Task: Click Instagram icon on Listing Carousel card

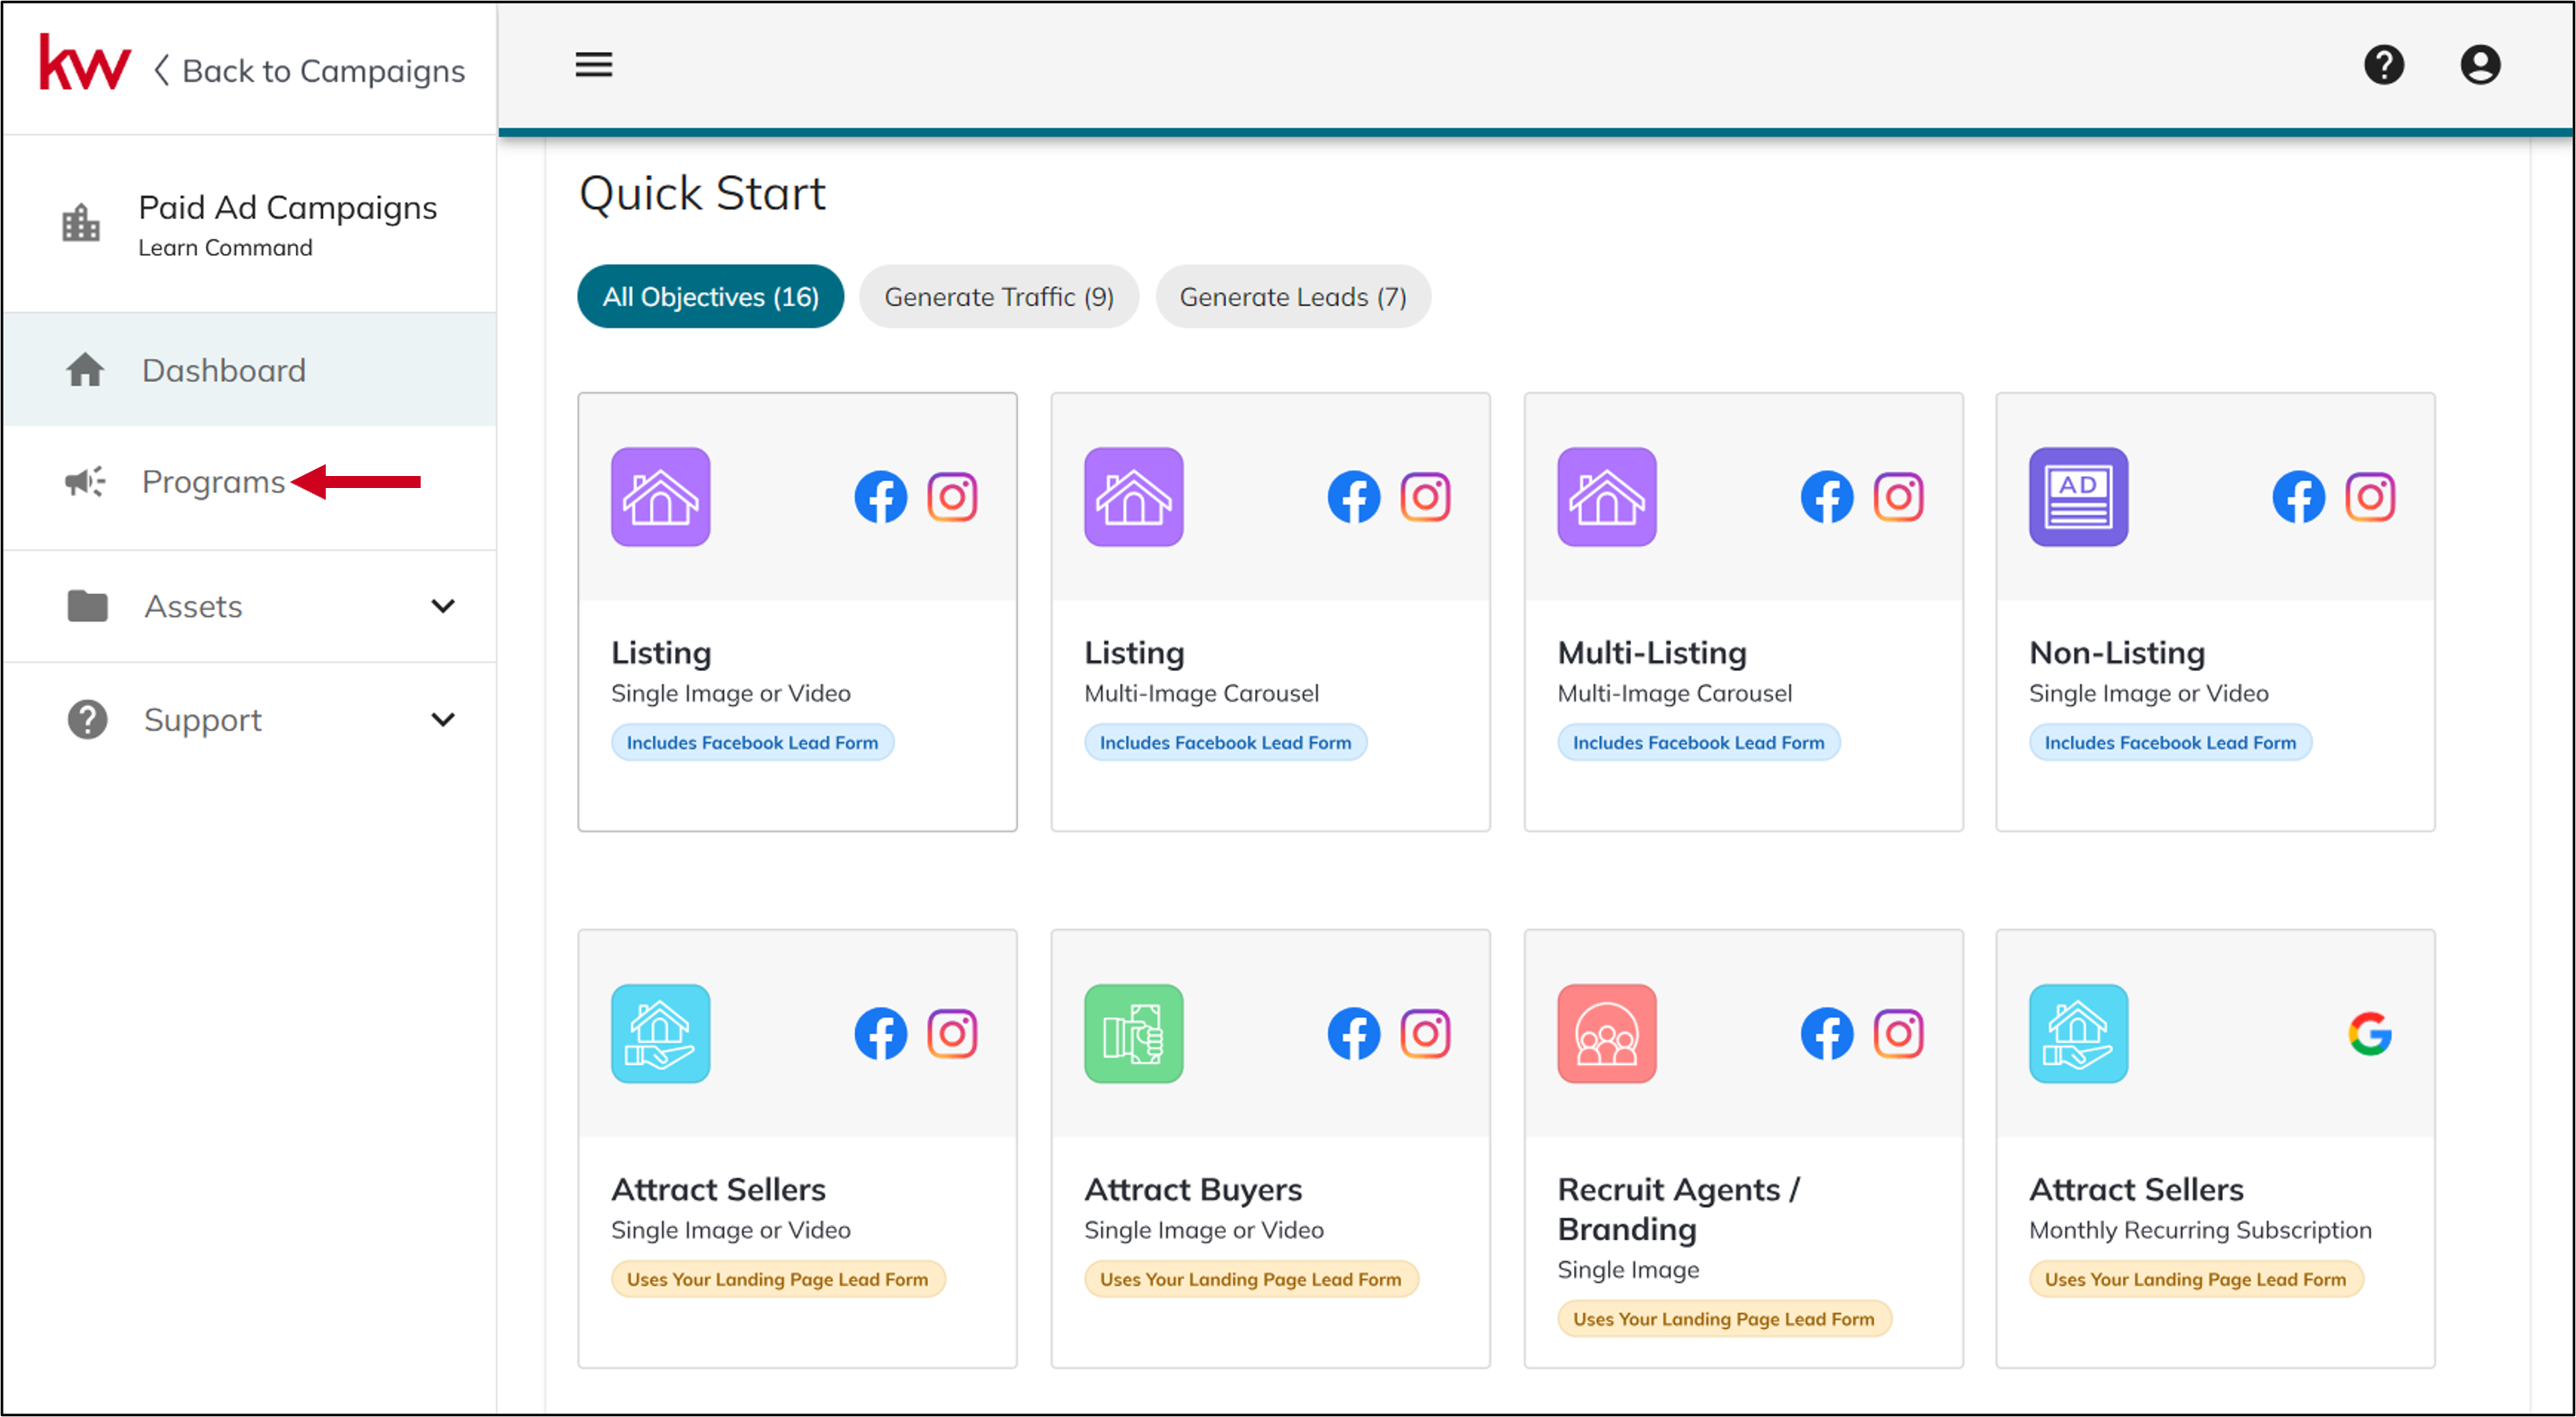Action: (1425, 497)
